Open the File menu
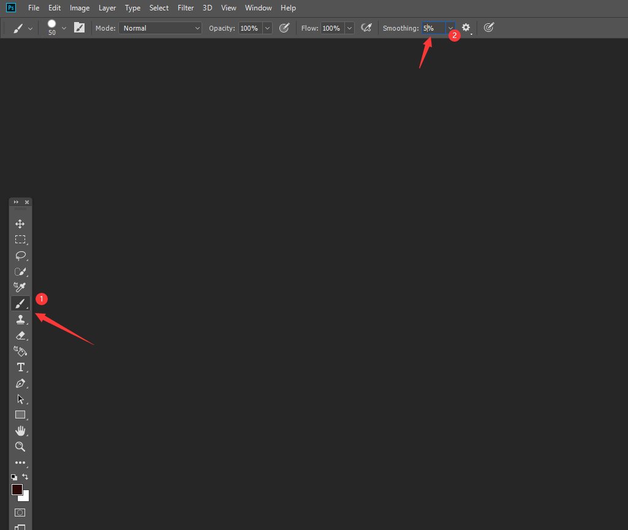Image resolution: width=628 pixels, height=530 pixels. (x=34, y=8)
